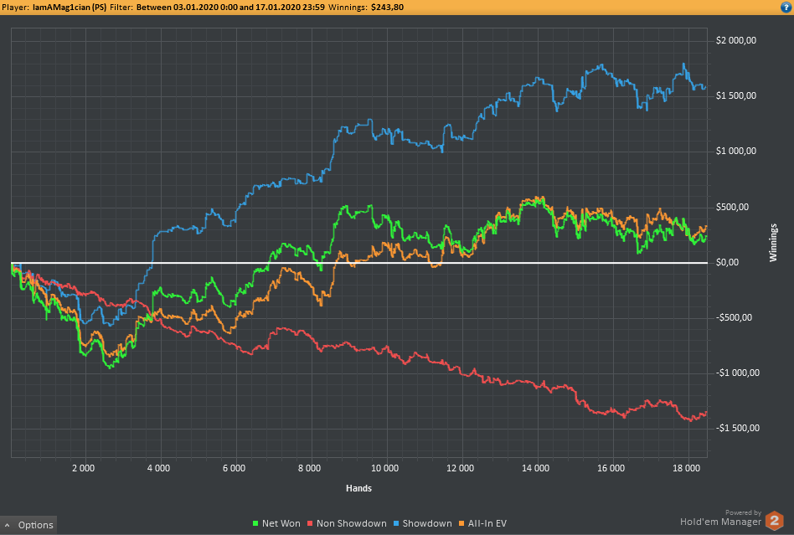Click the Hold'em Manager brand text
794x535 pixels.
click(x=720, y=522)
